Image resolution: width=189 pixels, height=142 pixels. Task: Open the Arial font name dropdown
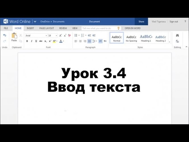coord(46,36)
